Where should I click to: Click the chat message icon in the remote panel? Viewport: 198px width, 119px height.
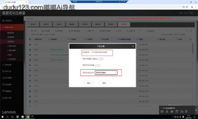pyautogui.click(x=162, y=111)
